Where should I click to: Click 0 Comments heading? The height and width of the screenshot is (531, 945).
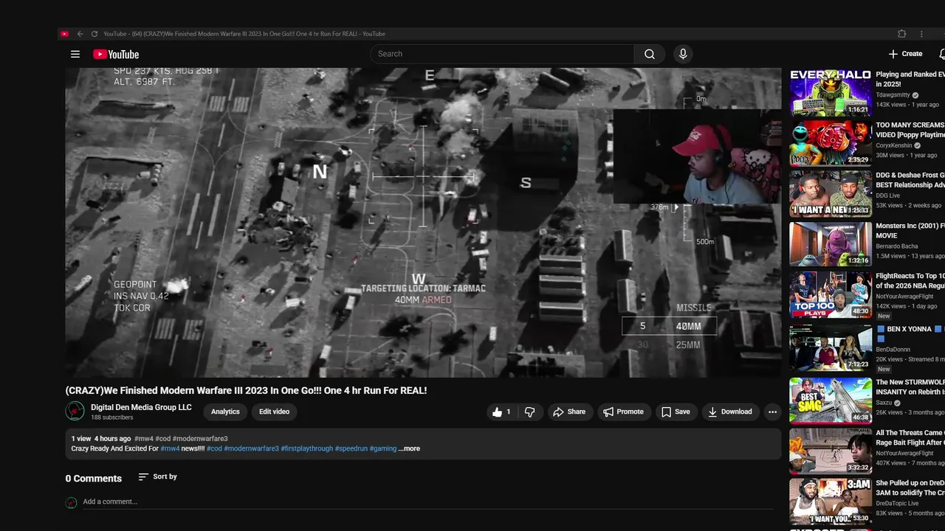[94, 479]
